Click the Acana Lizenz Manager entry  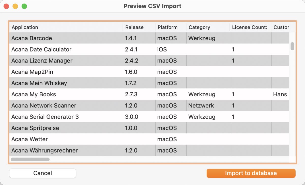click(42, 61)
